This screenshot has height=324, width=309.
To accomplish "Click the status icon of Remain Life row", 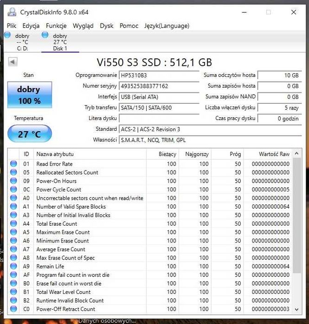I will [x=13, y=266].
